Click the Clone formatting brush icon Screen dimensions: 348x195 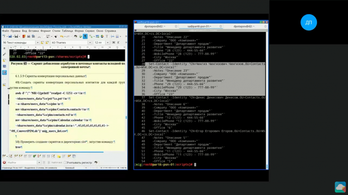click(56, 36)
